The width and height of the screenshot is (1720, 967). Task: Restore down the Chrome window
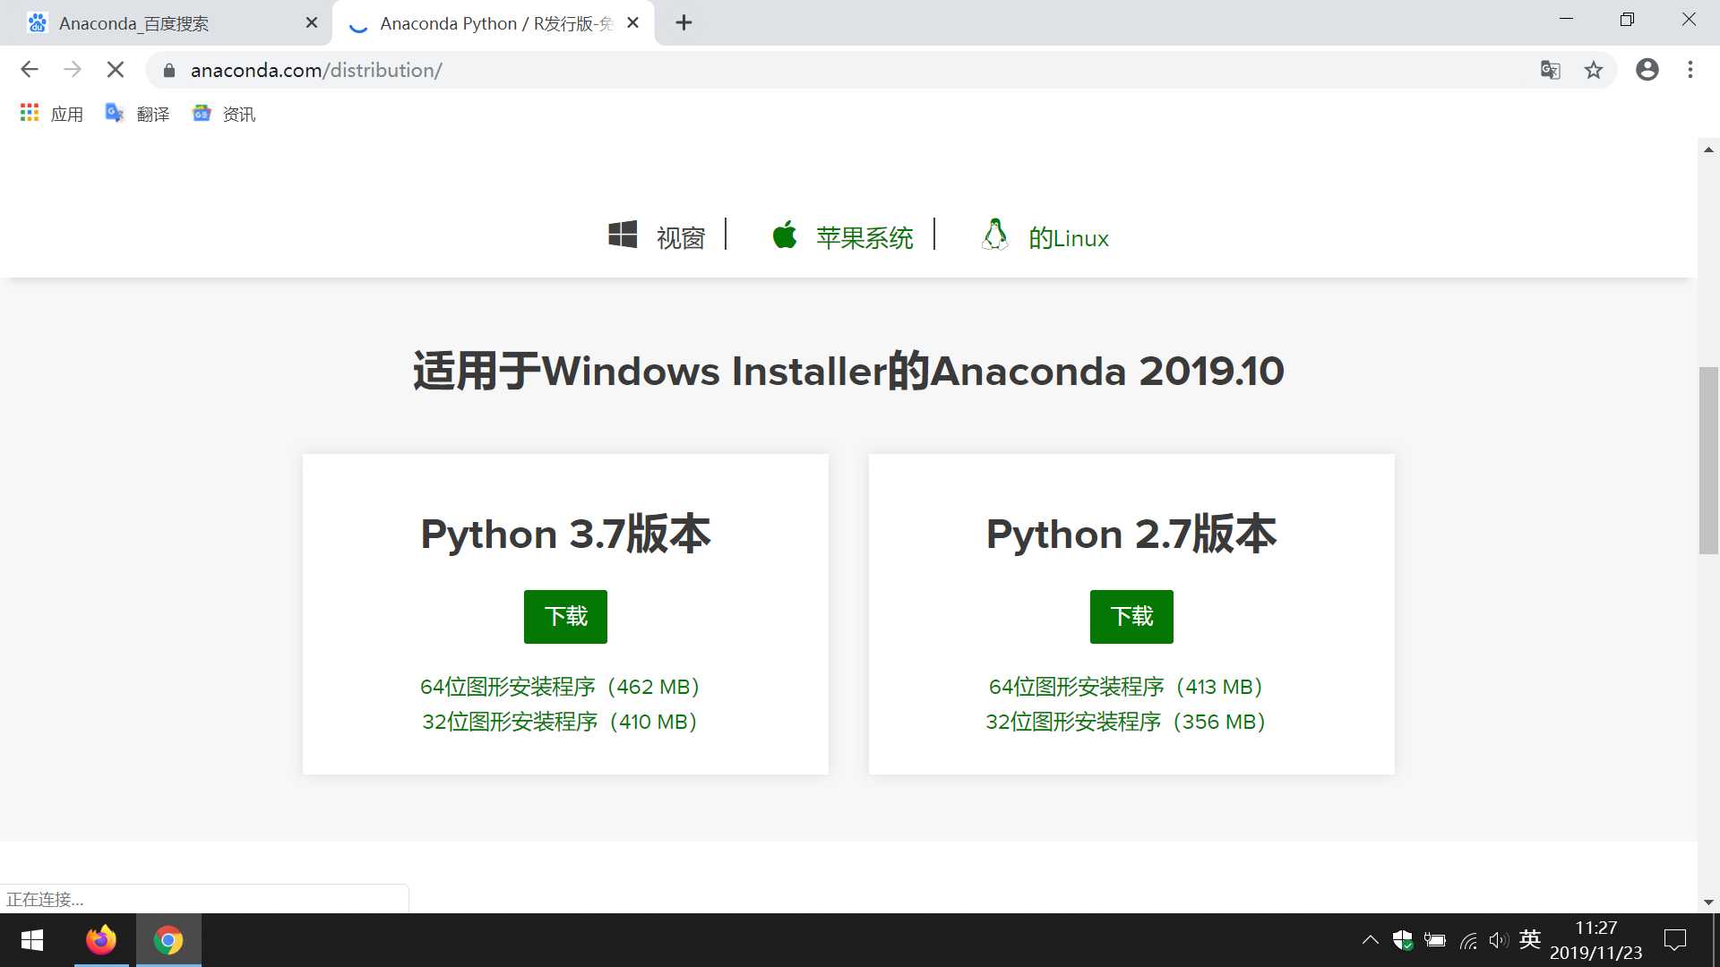click(1627, 20)
